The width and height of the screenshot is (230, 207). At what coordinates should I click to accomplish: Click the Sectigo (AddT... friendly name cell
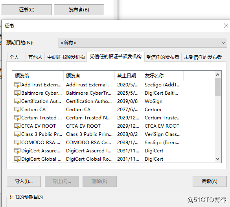162,85
